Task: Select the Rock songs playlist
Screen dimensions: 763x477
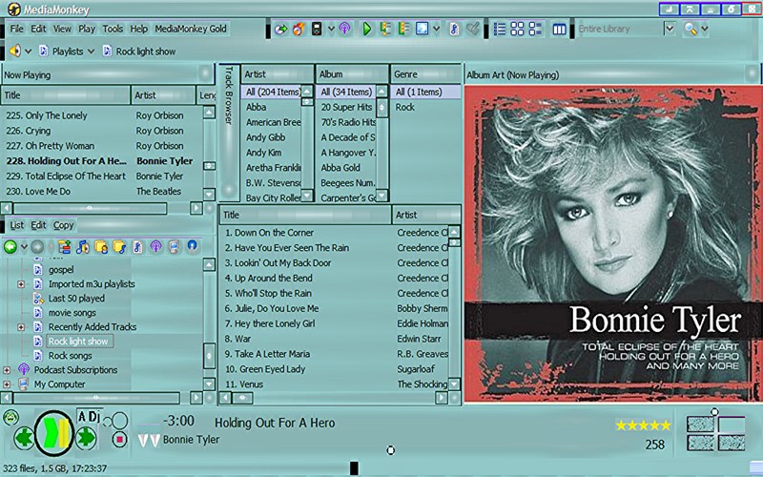Action: pyautogui.click(x=70, y=355)
